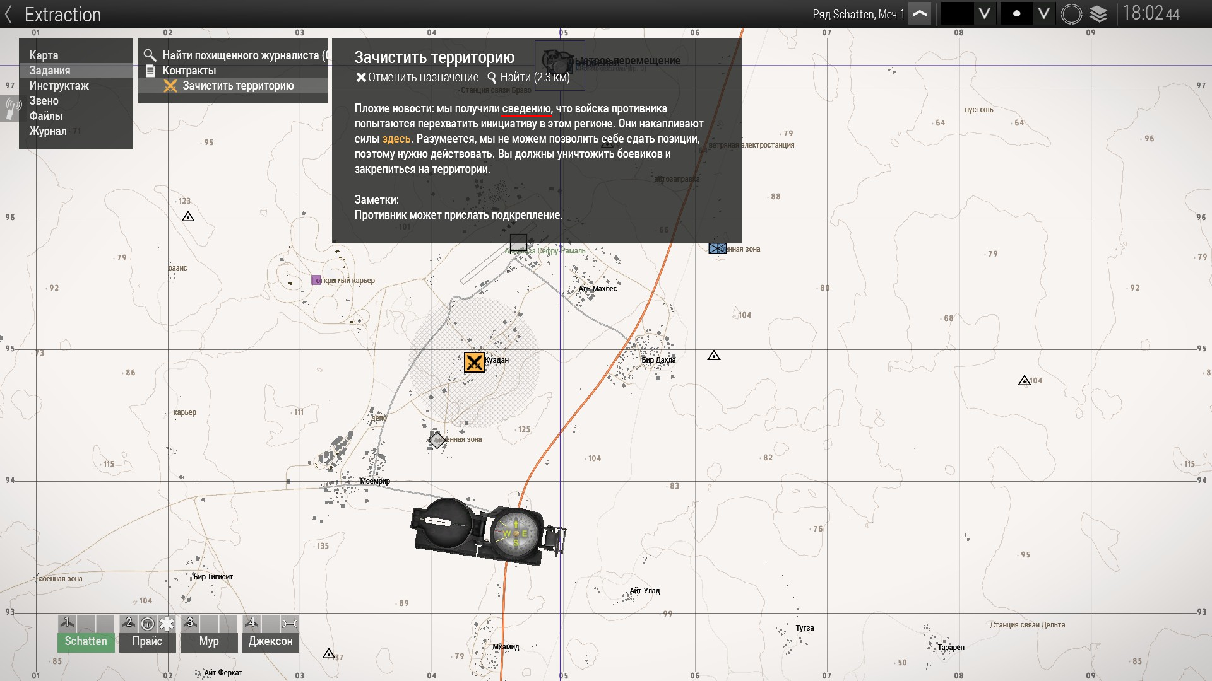Select the find kidnapped journalist task
Viewport: 1212px width, 681px height.
(245, 55)
